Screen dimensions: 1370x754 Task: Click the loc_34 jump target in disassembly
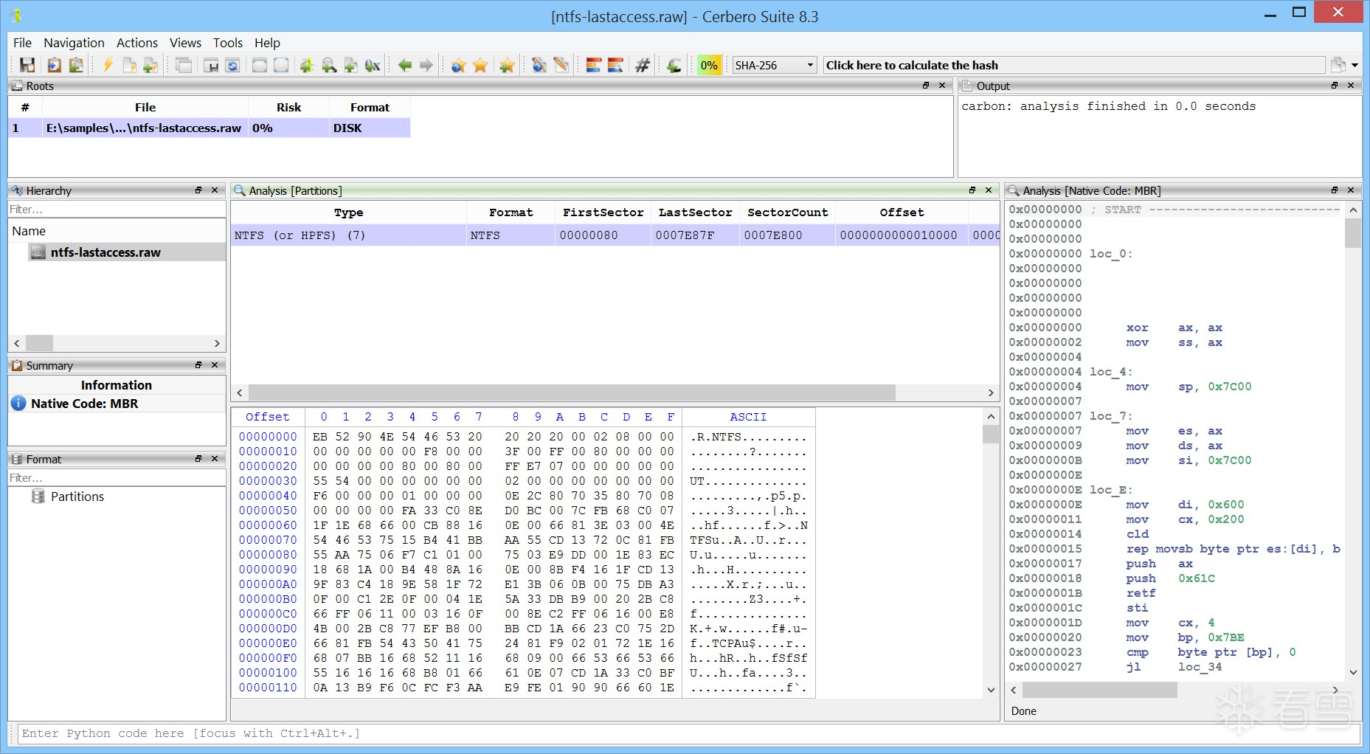click(1200, 667)
